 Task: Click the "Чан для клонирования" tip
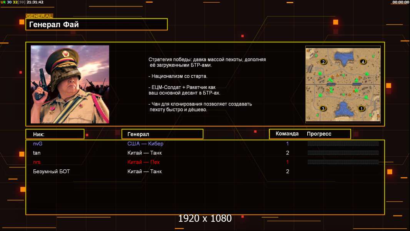(x=200, y=107)
